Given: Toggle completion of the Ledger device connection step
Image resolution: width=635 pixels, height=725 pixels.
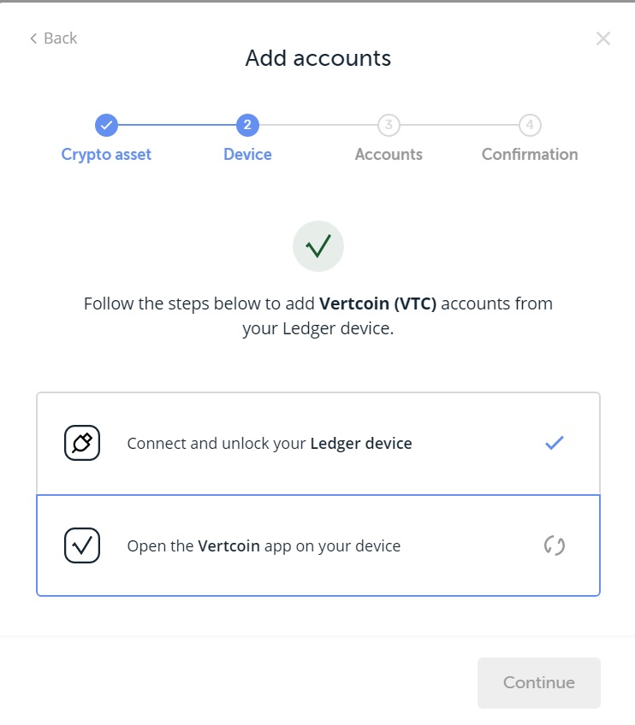Looking at the screenshot, I should coord(317,443).
